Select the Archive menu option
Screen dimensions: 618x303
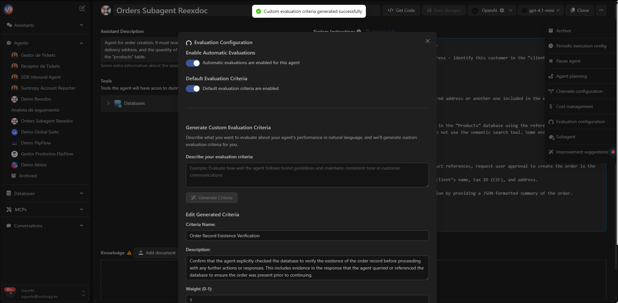pos(564,30)
